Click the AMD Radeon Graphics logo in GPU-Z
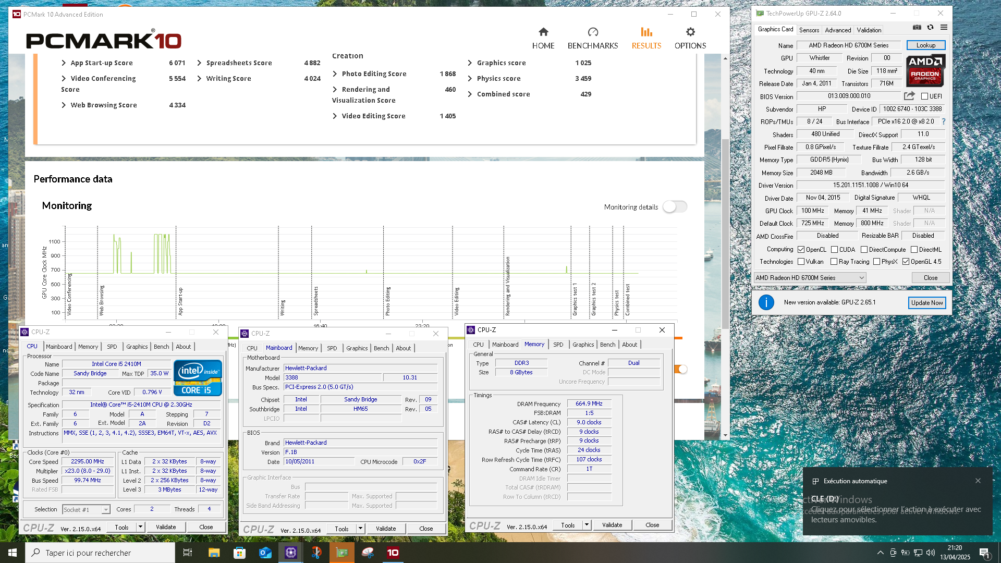1001x563 pixels. click(926, 70)
